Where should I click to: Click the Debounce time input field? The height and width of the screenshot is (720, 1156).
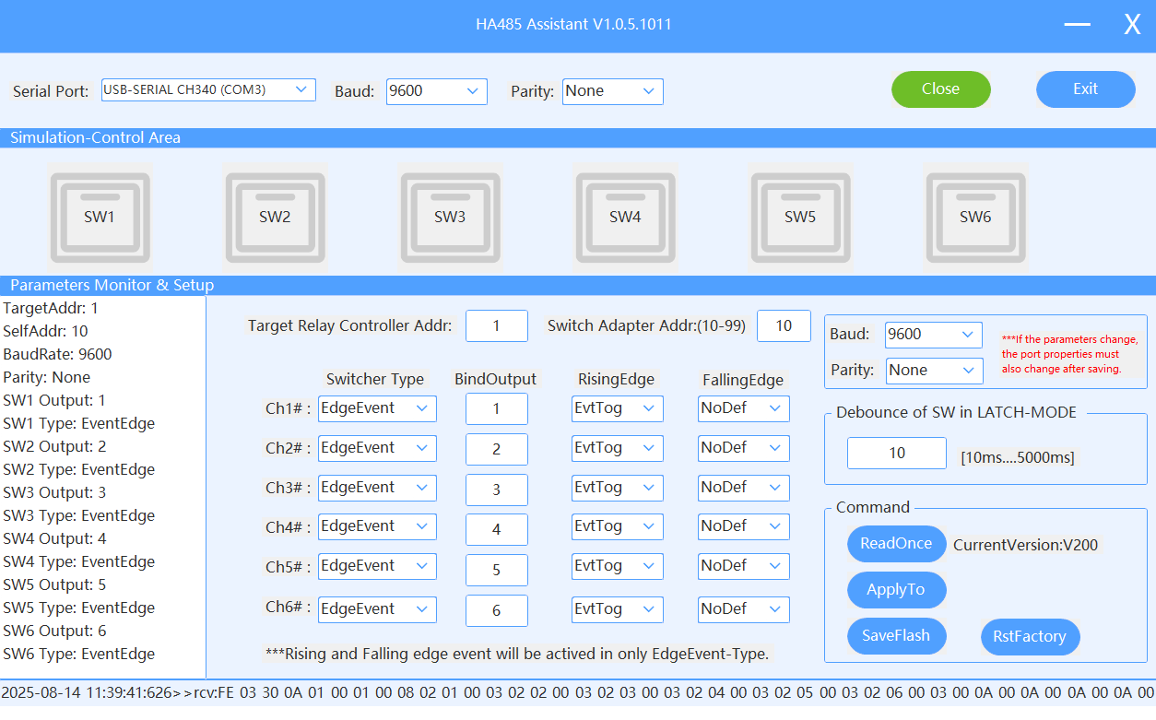[896, 454]
